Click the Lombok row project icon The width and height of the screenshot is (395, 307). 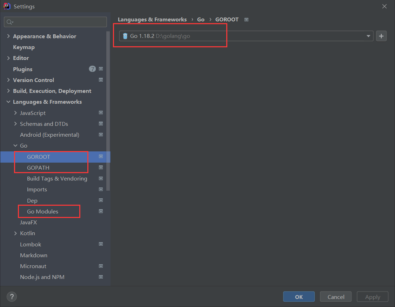point(101,244)
